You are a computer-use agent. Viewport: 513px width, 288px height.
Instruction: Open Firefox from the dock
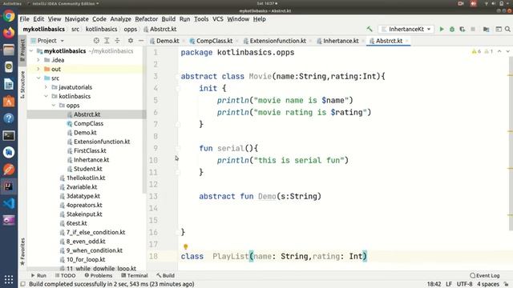point(9,33)
